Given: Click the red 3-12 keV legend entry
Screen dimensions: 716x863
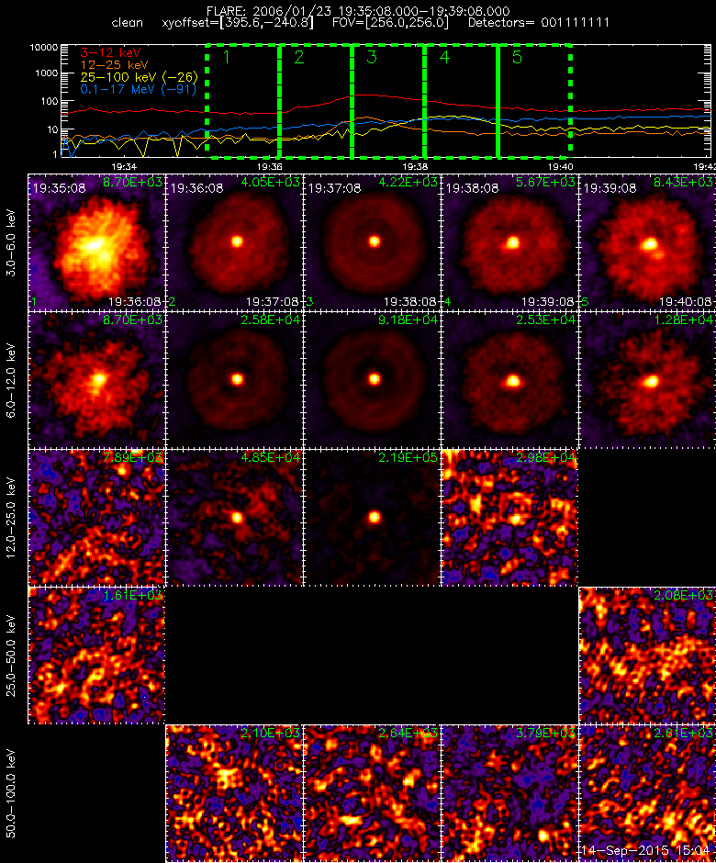Looking at the screenshot, I should (111, 53).
